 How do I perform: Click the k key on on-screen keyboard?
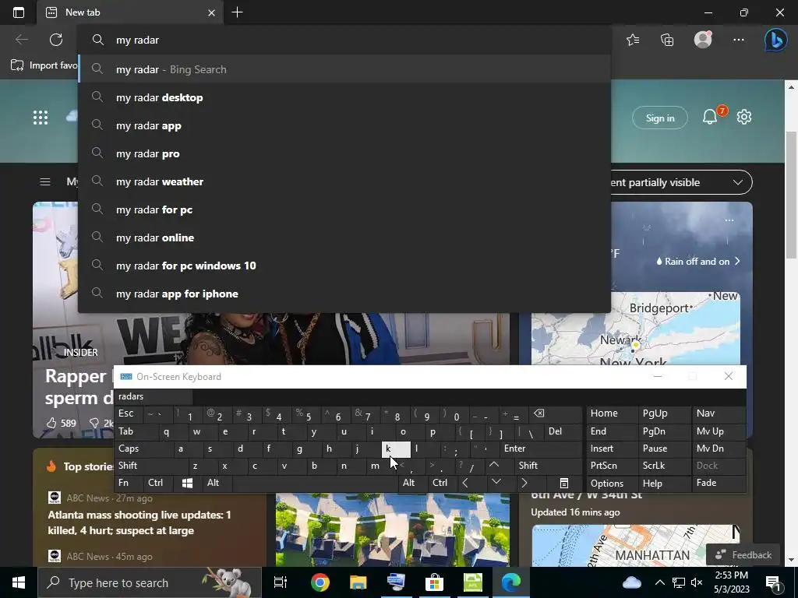pos(395,448)
